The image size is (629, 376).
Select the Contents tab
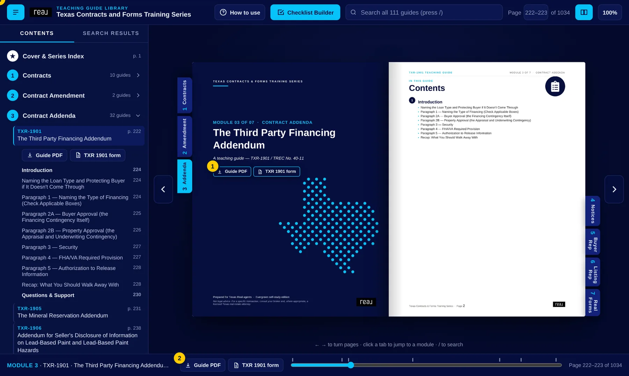coord(37,33)
